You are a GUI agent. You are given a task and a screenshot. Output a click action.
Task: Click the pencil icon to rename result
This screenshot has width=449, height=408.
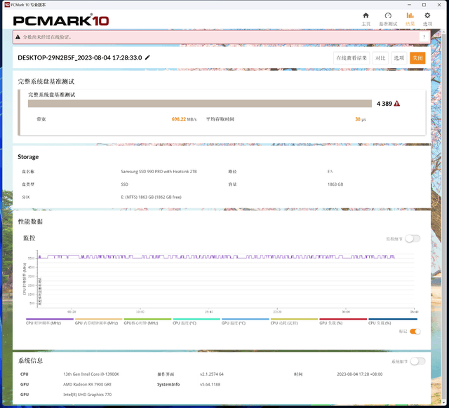click(147, 57)
